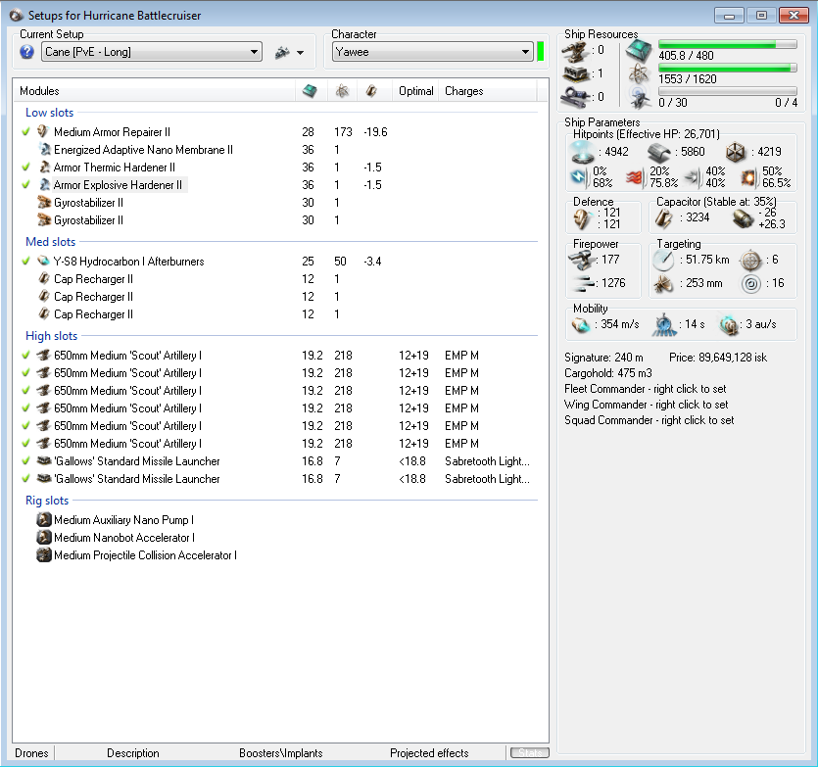Image resolution: width=818 pixels, height=767 pixels.
Task: Click the first 650mm Artillery turret icon
Action: pyautogui.click(x=44, y=356)
